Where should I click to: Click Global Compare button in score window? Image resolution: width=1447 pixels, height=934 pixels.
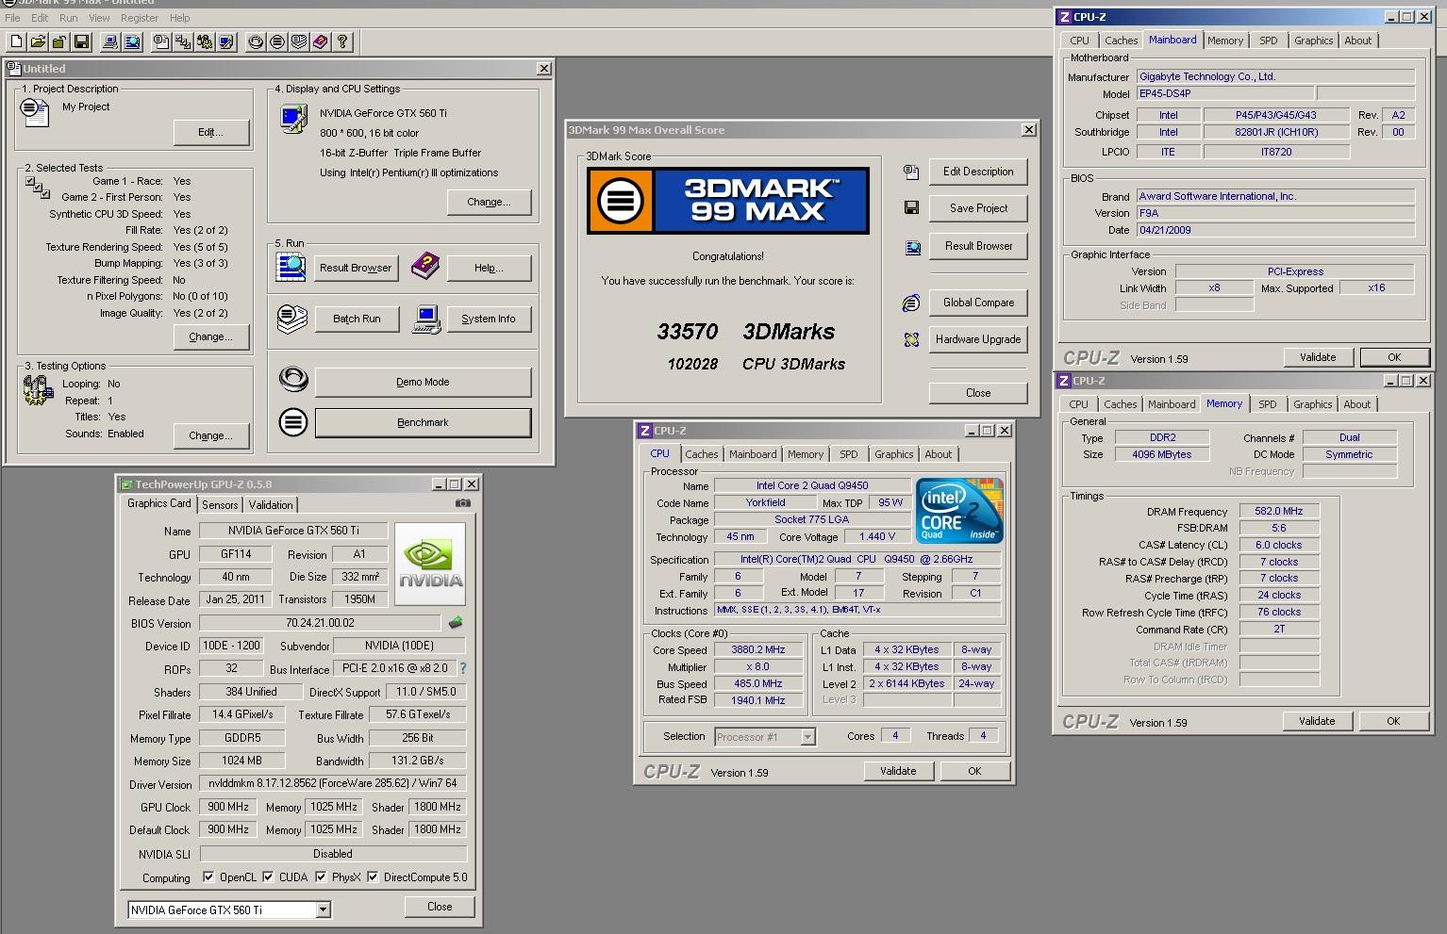(978, 303)
